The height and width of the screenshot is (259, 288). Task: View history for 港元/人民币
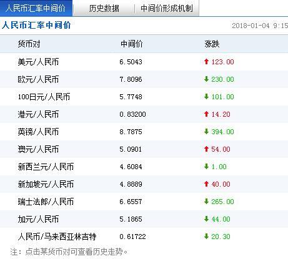point(38,114)
